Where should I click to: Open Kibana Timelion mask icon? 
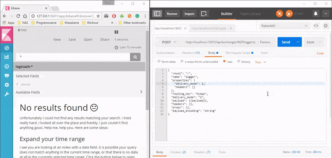(x=7, y=76)
